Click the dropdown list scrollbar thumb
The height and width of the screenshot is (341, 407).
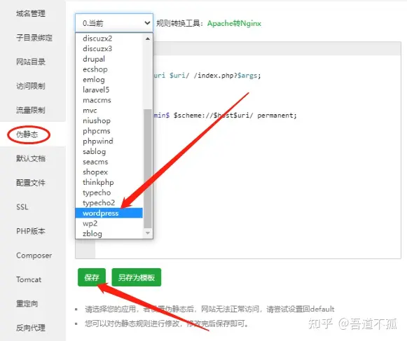[148, 169]
